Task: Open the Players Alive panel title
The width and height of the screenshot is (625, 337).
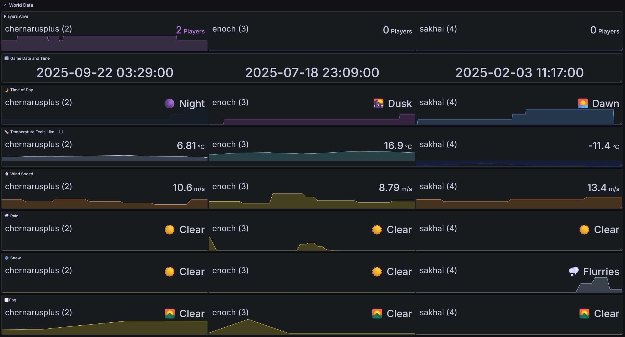Action: pyautogui.click(x=16, y=16)
